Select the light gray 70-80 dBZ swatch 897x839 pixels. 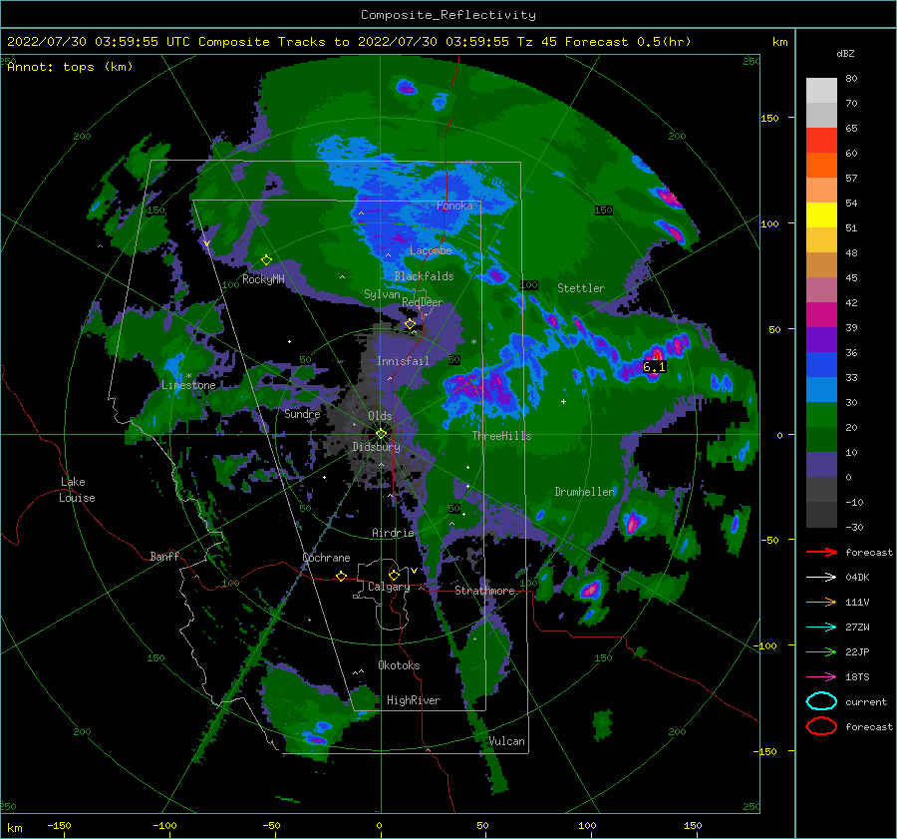(821, 91)
